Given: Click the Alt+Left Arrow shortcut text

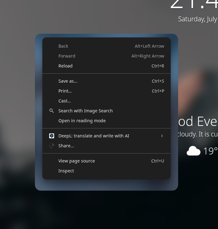Looking at the screenshot, I should click(x=149, y=46).
